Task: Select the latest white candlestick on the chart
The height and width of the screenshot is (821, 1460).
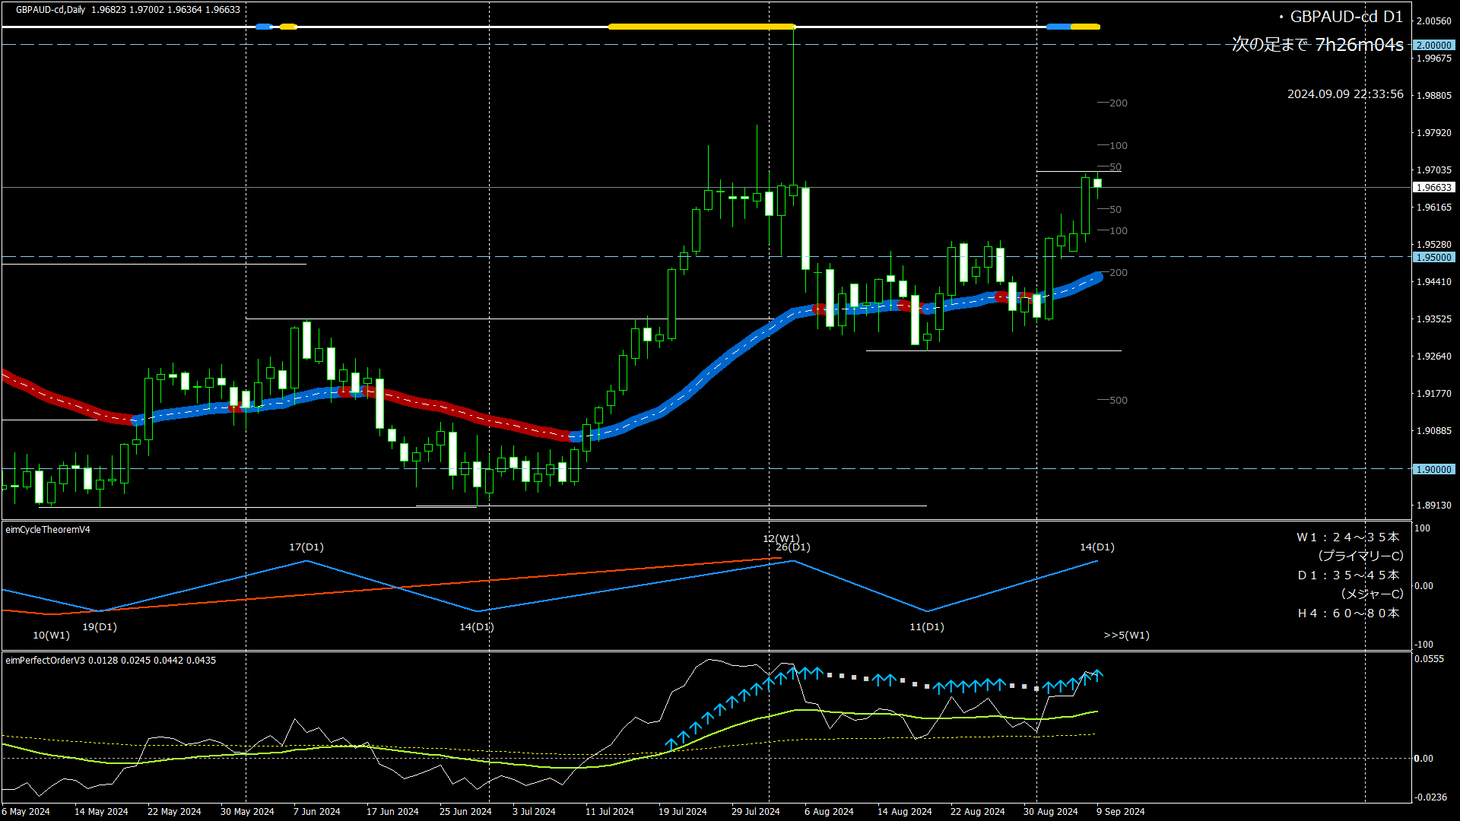Action: click(1097, 183)
